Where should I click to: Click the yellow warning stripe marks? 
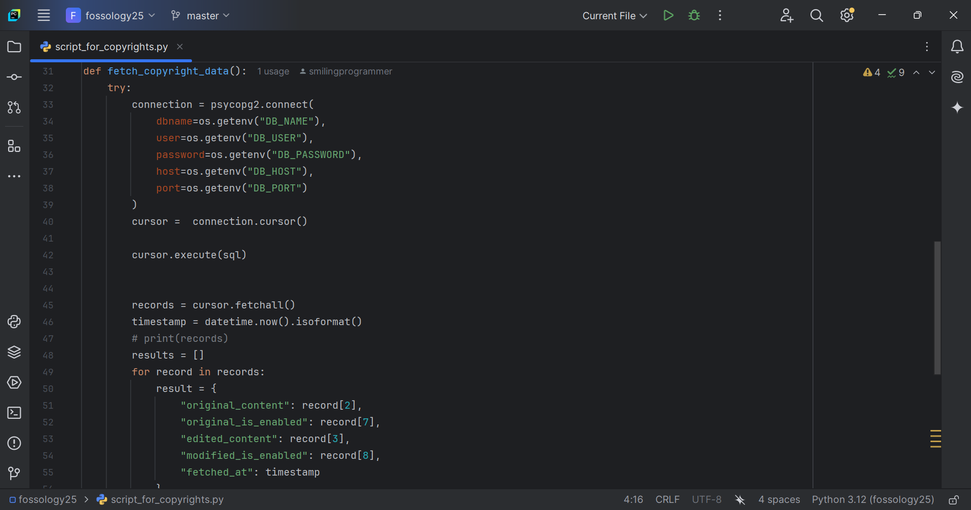point(936,439)
